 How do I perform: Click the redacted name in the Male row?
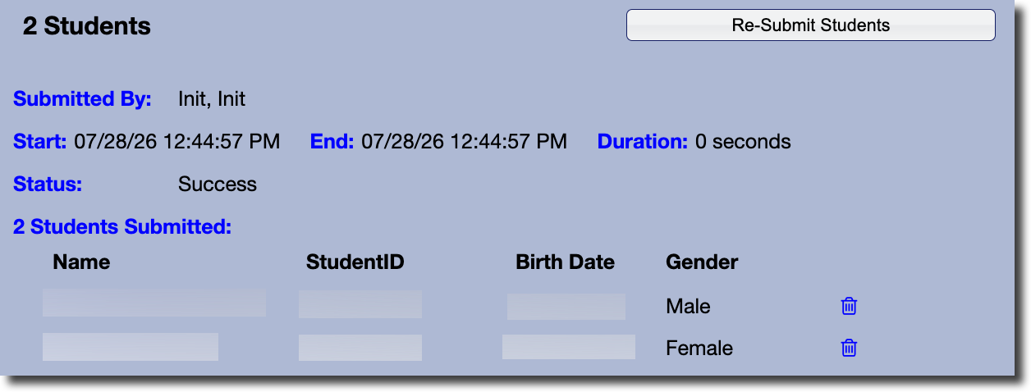click(x=154, y=303)
